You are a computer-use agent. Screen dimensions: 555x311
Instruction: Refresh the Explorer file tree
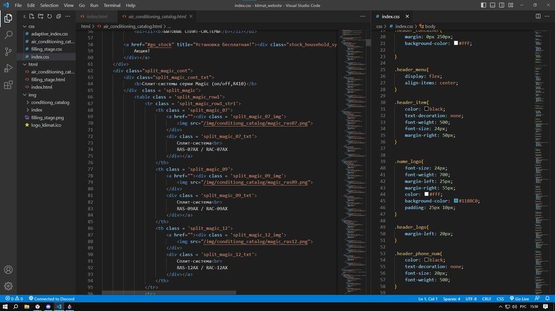pyautogui.click(x=50, y=17)
